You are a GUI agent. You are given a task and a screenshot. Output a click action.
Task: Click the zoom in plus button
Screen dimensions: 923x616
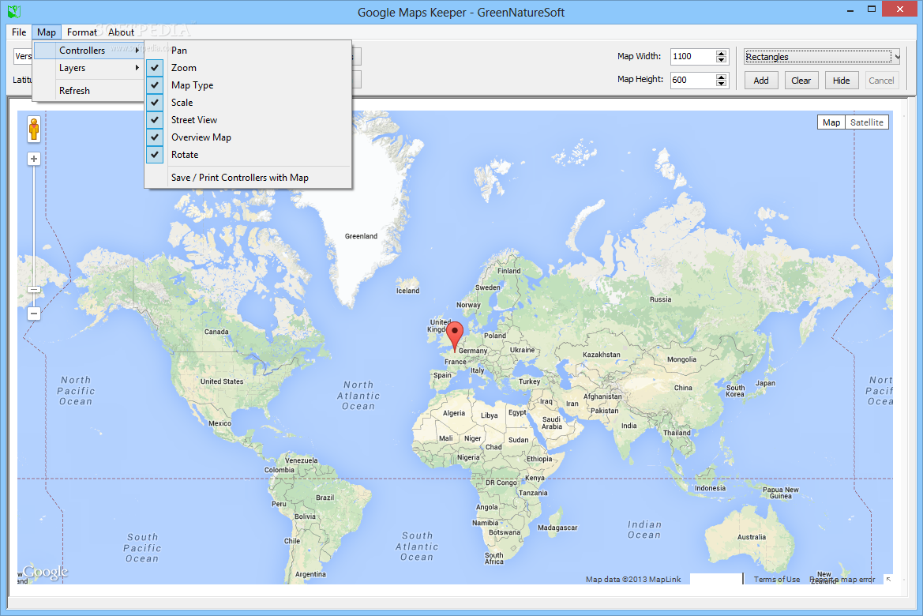click(34, 159)
